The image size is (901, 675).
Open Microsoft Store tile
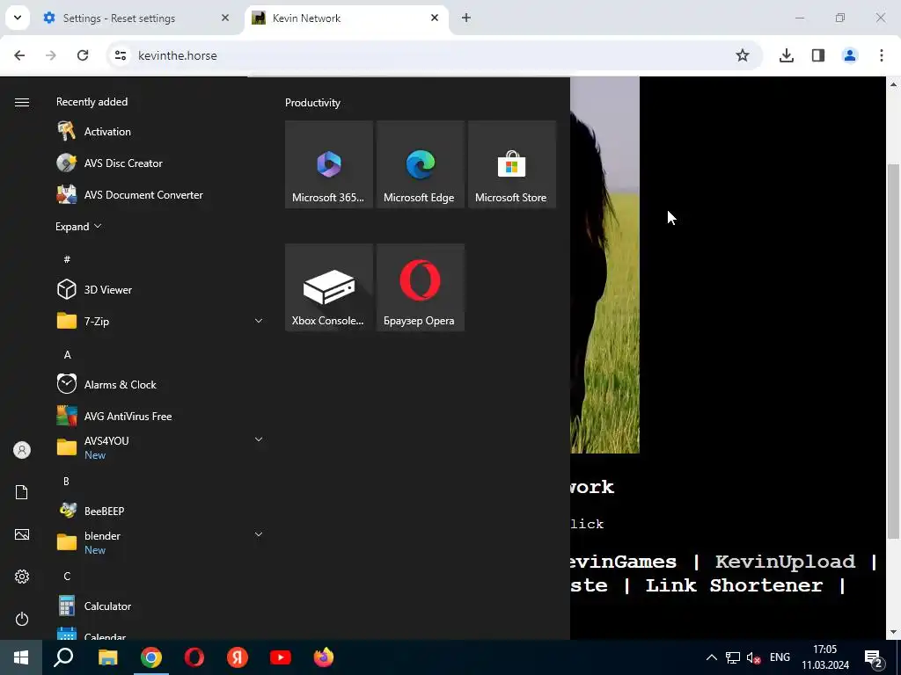[512, 164]
